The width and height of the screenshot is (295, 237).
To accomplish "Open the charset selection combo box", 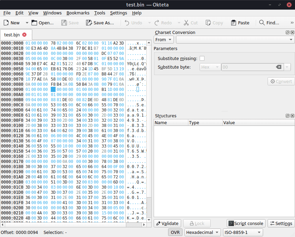I will click(x=235, y=40).
